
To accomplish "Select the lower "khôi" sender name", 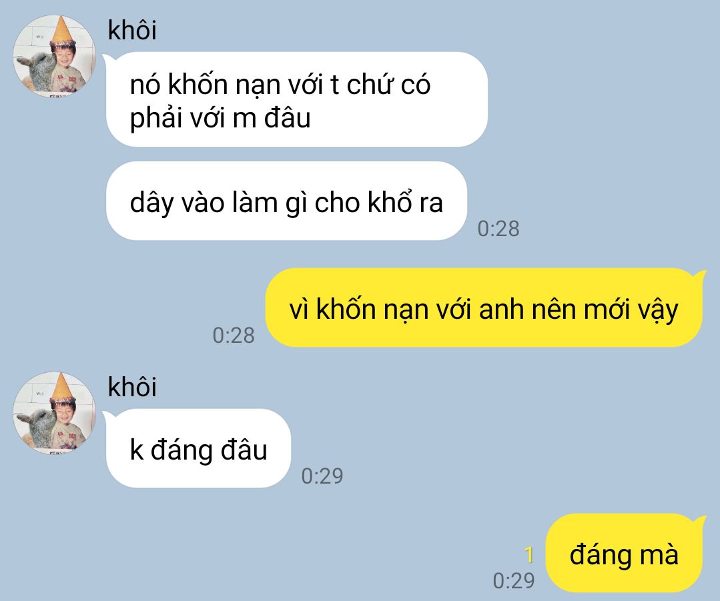I will pos(132,387).
